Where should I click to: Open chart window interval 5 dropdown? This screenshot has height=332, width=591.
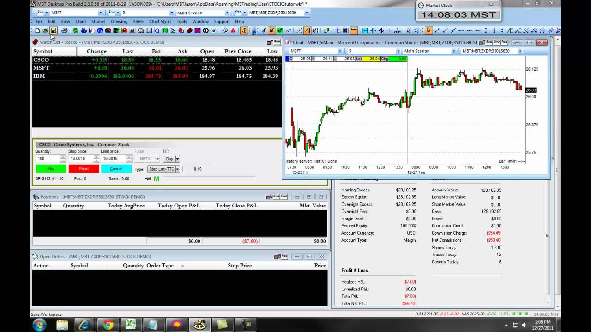point(398,51)
